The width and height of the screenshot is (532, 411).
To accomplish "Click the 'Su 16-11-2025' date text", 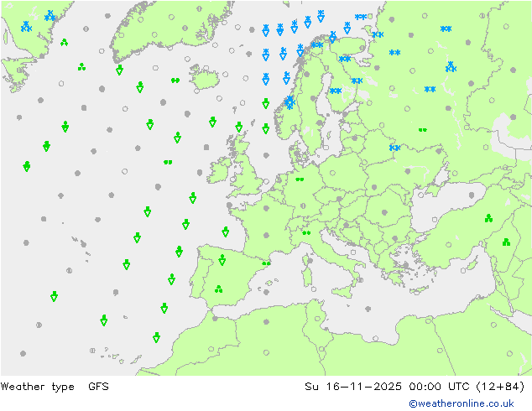I will click(x=353, y=386).
